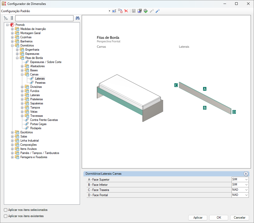
Task: Click the duplicate configuration icon
Action: click(x=120, y=11)
